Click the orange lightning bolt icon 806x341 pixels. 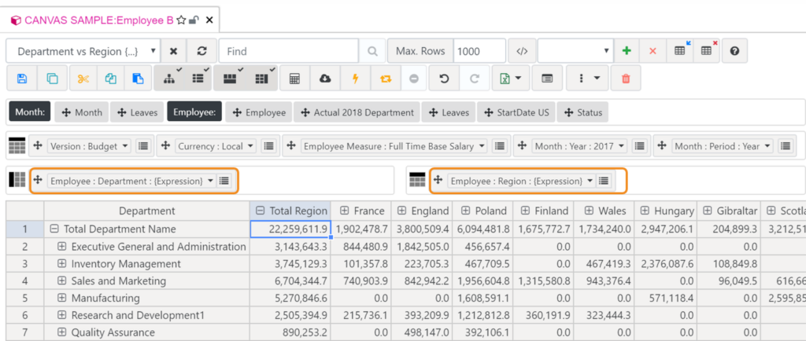click(x=355, y=79)
